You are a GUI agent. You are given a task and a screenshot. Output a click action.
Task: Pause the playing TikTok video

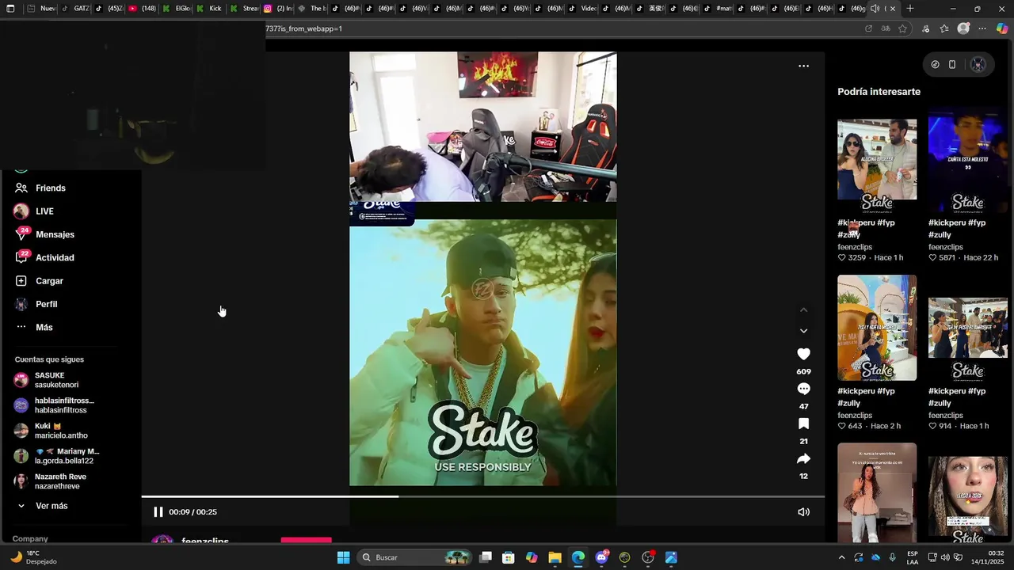click(x=158, y=512)
